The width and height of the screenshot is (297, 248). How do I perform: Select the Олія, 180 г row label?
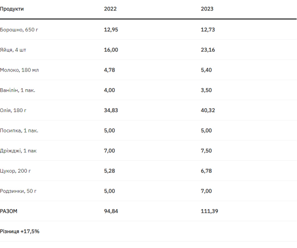tap(14, 111)
